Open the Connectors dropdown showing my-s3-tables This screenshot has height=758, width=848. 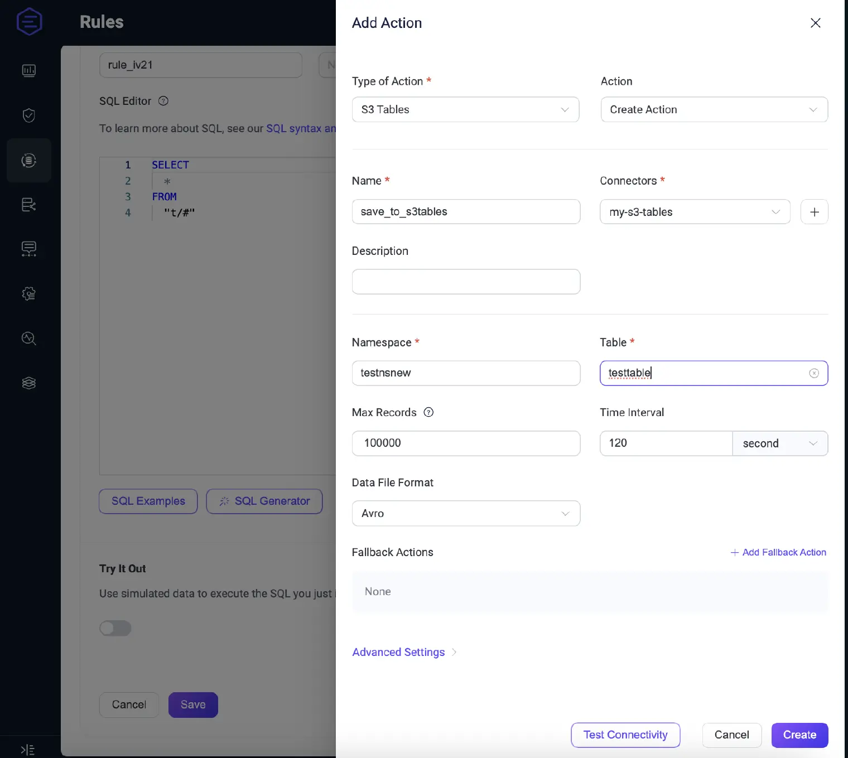pos(695,212)
